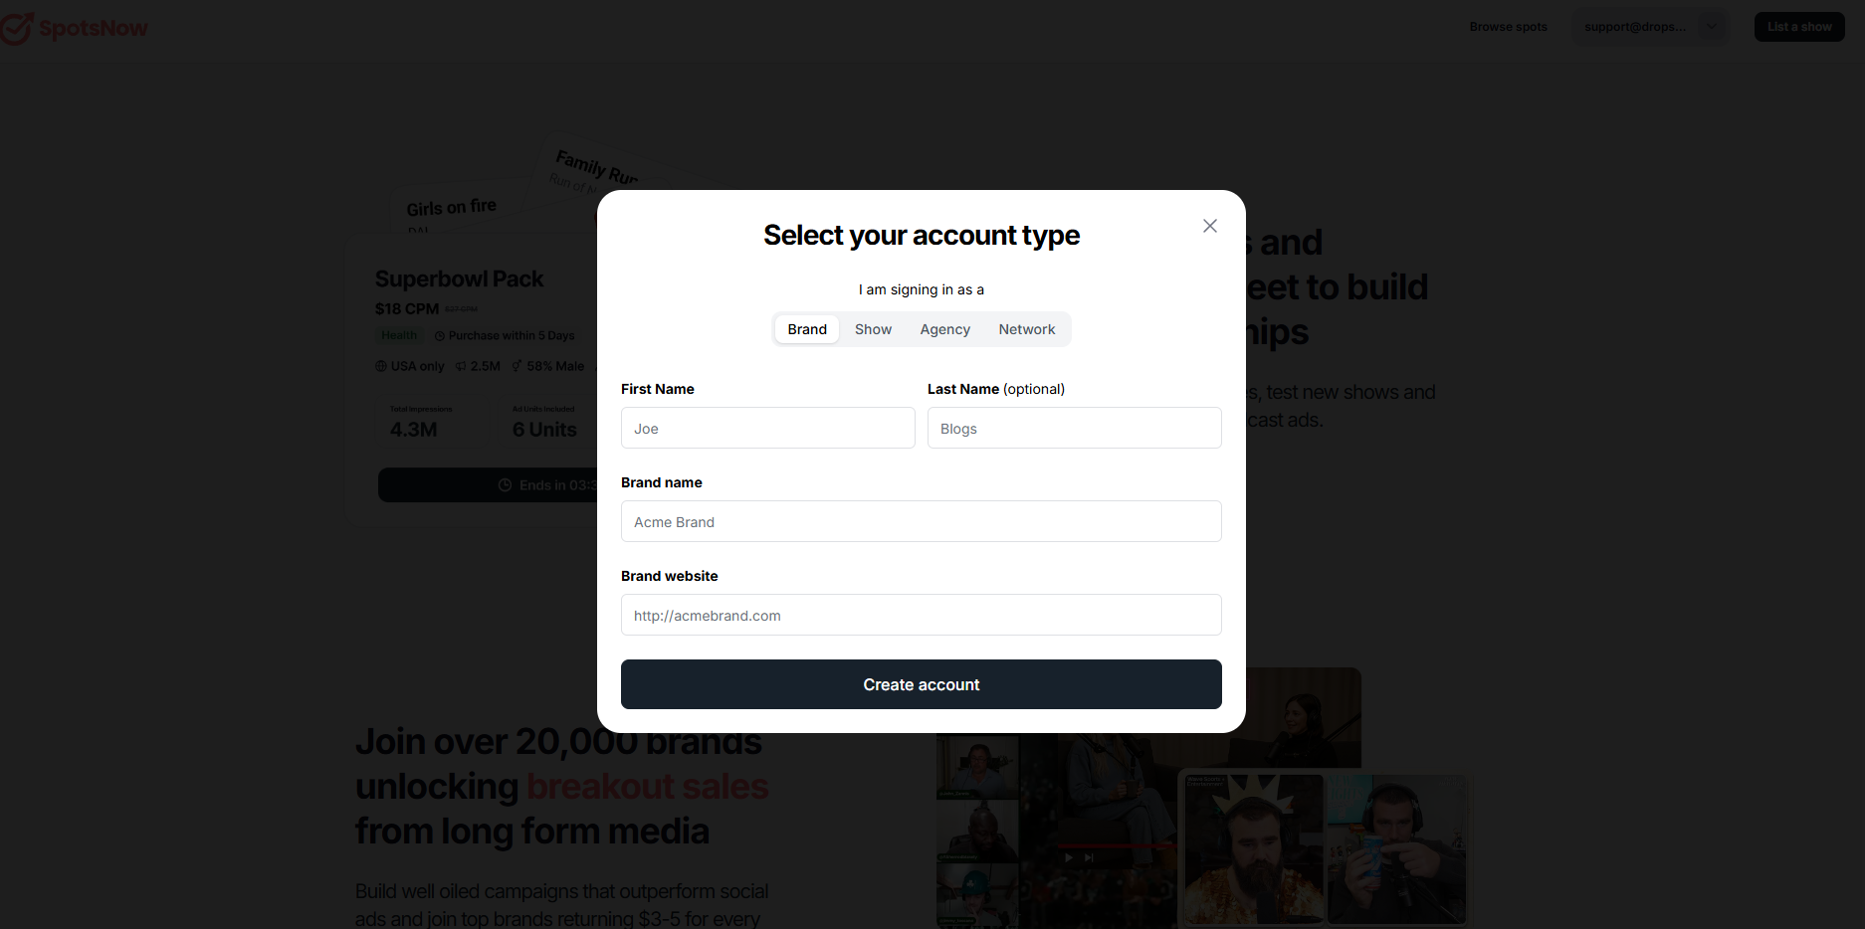The image size is (1865, 929).
Task: Click the red video progress bar
Action: [x=1115, y=845]
